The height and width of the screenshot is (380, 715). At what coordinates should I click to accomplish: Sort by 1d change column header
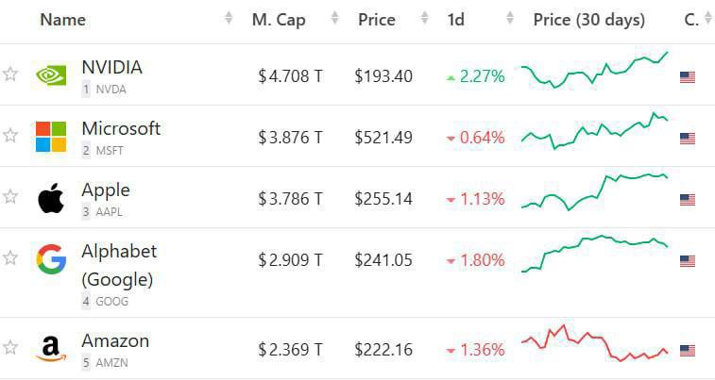[456, 20]
